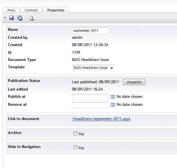Switch to the Content tab
Screen dimensions: 177x168
(31, 10)
